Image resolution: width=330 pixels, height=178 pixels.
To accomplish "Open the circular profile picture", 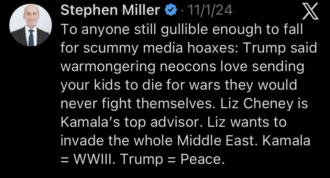I will (31, 25).
